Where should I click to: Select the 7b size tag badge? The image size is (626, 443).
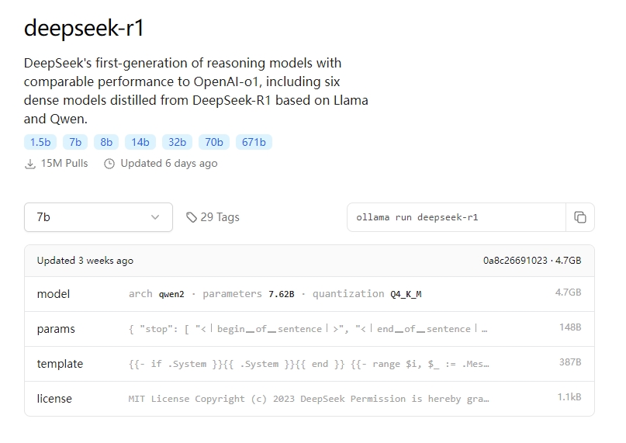[x=75, y=142]
